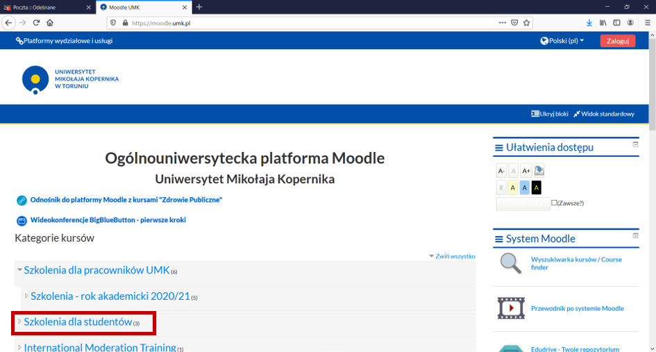Image resolution: width=656 pixels, height=352 pixels.
Task: Expand Szkolenia rok akademicki 2020/21 arrow
Action: (x=26, y=296)
